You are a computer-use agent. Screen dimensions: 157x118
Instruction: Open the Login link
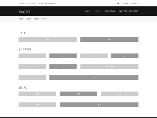click(125, 3)
